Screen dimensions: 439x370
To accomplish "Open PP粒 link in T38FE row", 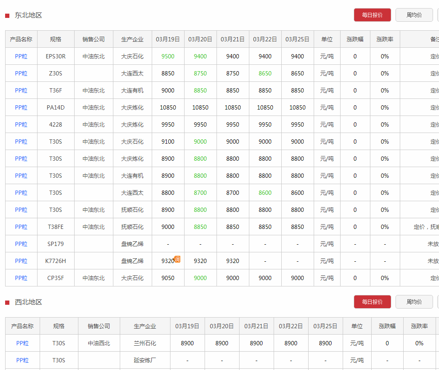I will (x=21, y=227).
